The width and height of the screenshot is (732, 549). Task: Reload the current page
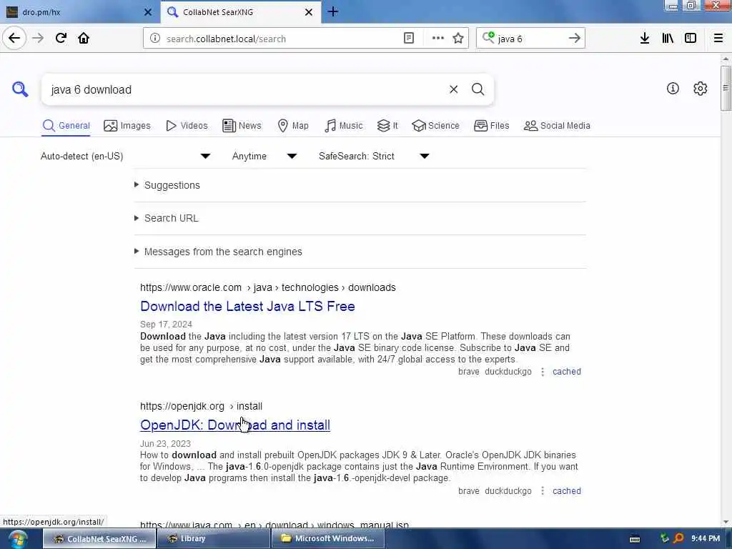click(x=61, y=39)
